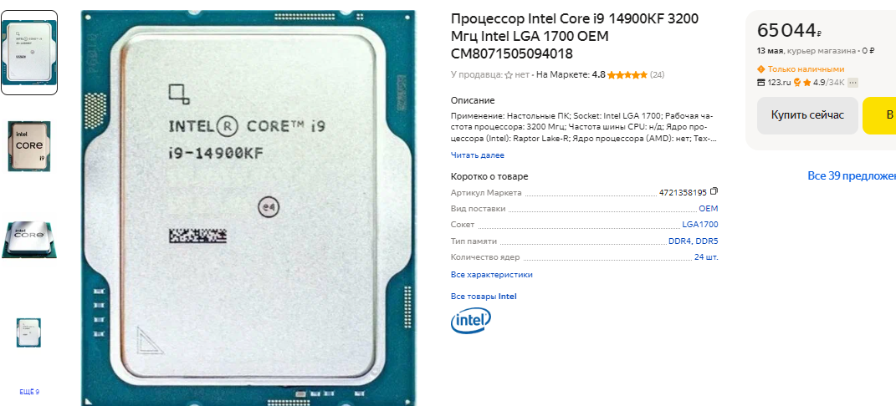
Task: Show more photos via ЕЩЕ 9
Action: 29,393
